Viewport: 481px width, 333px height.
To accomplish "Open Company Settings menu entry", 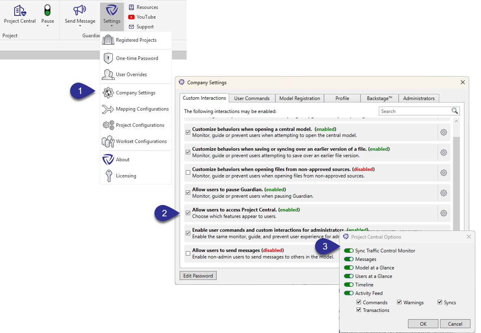I will 136,92.
